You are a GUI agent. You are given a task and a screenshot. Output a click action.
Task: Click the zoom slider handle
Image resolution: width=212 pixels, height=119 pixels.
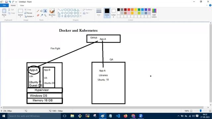tap(201, 111)
